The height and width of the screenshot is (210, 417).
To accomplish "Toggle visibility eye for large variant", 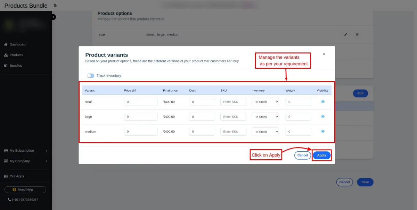I will tap(323, 117).
